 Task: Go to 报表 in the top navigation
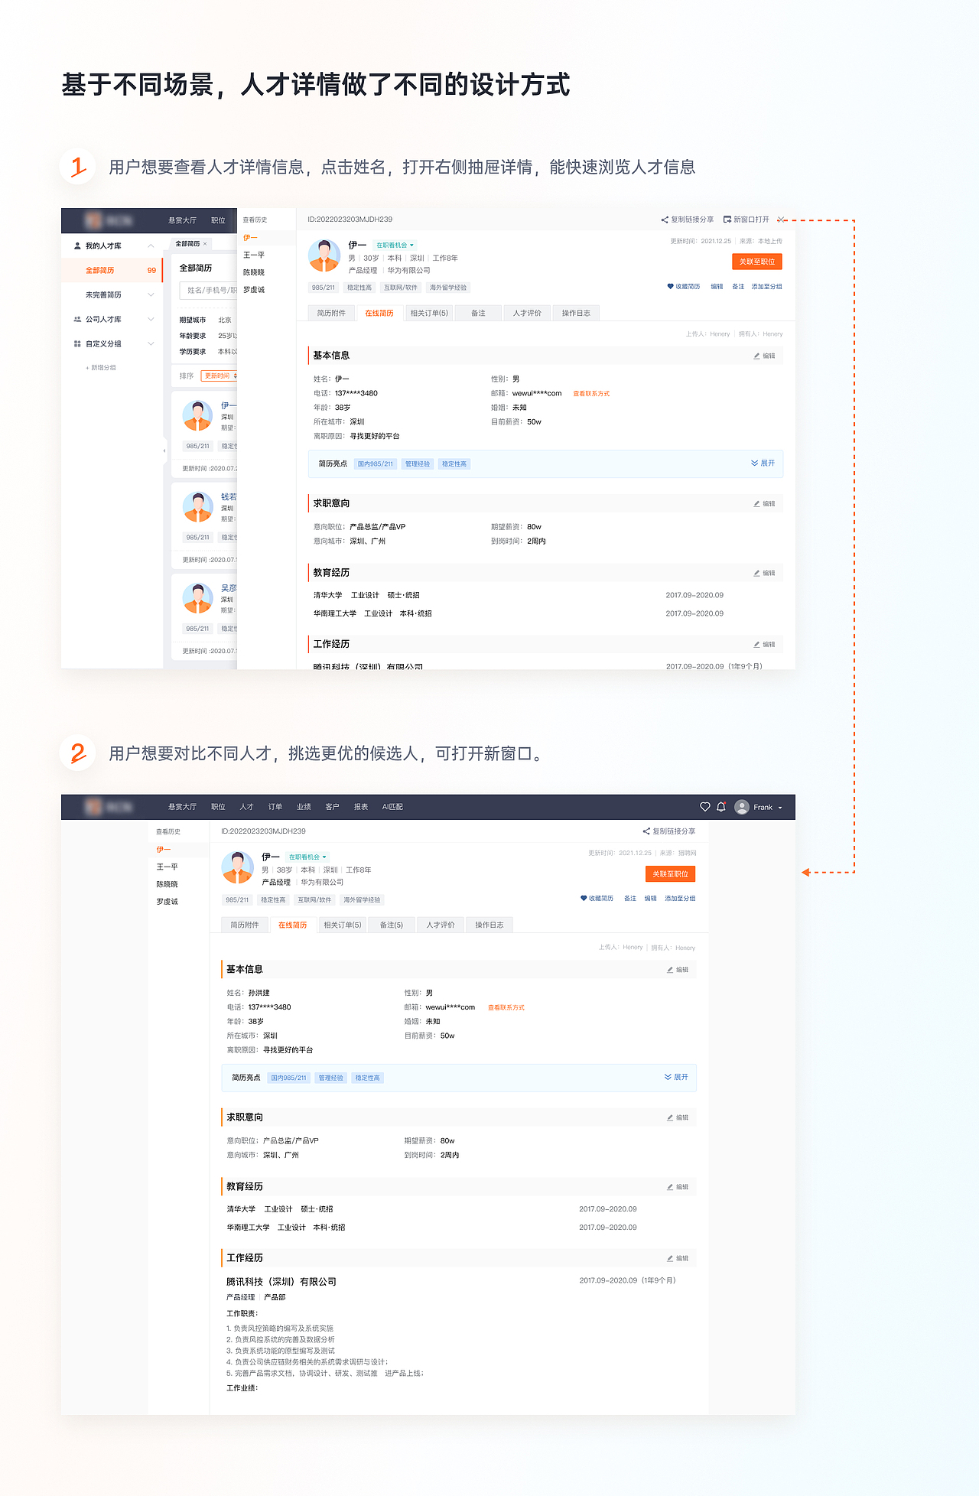pos(361,807)
